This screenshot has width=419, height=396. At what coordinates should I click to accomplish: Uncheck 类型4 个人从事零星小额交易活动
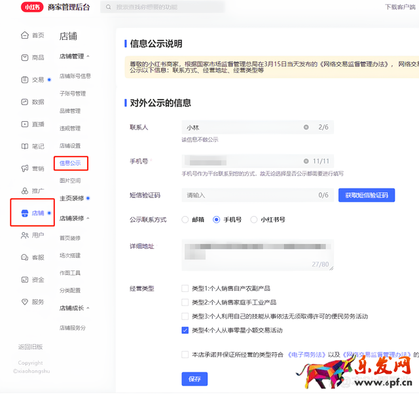pos(185,331)
